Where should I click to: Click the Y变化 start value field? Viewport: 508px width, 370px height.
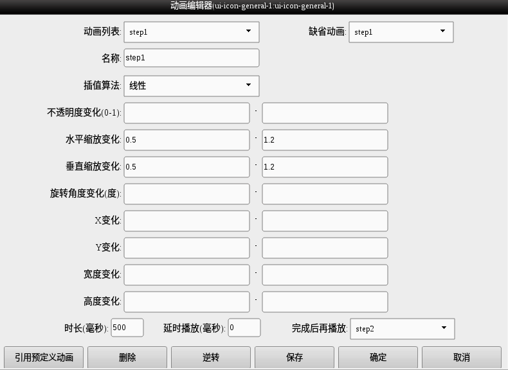click(x=186, y=248)
